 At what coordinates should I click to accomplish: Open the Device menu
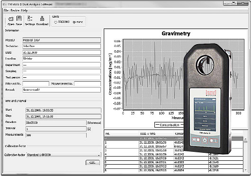15,10
